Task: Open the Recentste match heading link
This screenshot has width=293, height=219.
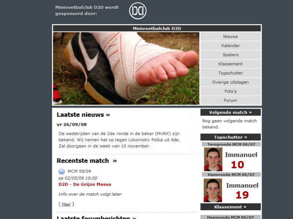Action: click(87, 161)
